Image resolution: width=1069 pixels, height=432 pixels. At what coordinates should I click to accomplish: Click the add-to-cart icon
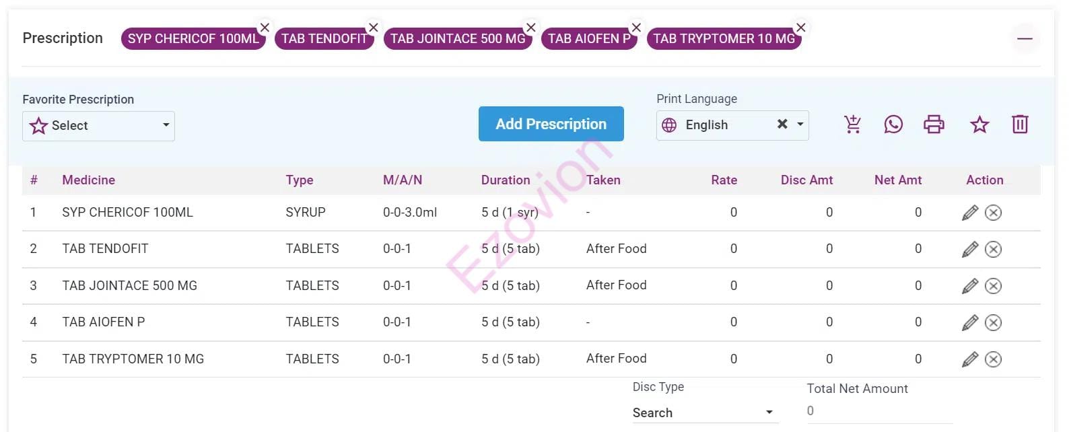coord(852,124)
